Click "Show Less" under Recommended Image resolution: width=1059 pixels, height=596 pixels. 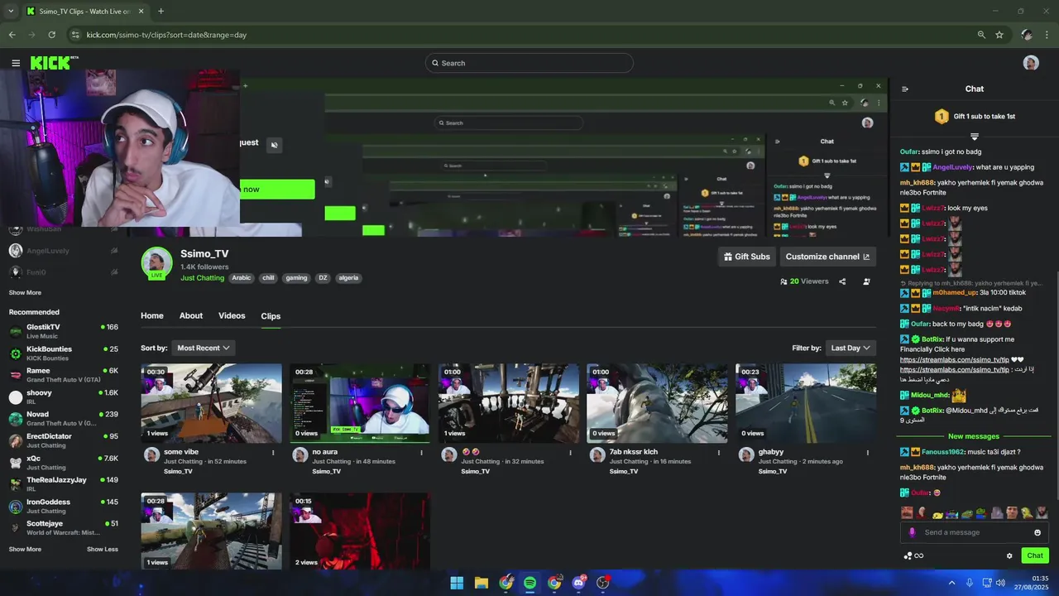pyautogui.click(x=103, y=549)
